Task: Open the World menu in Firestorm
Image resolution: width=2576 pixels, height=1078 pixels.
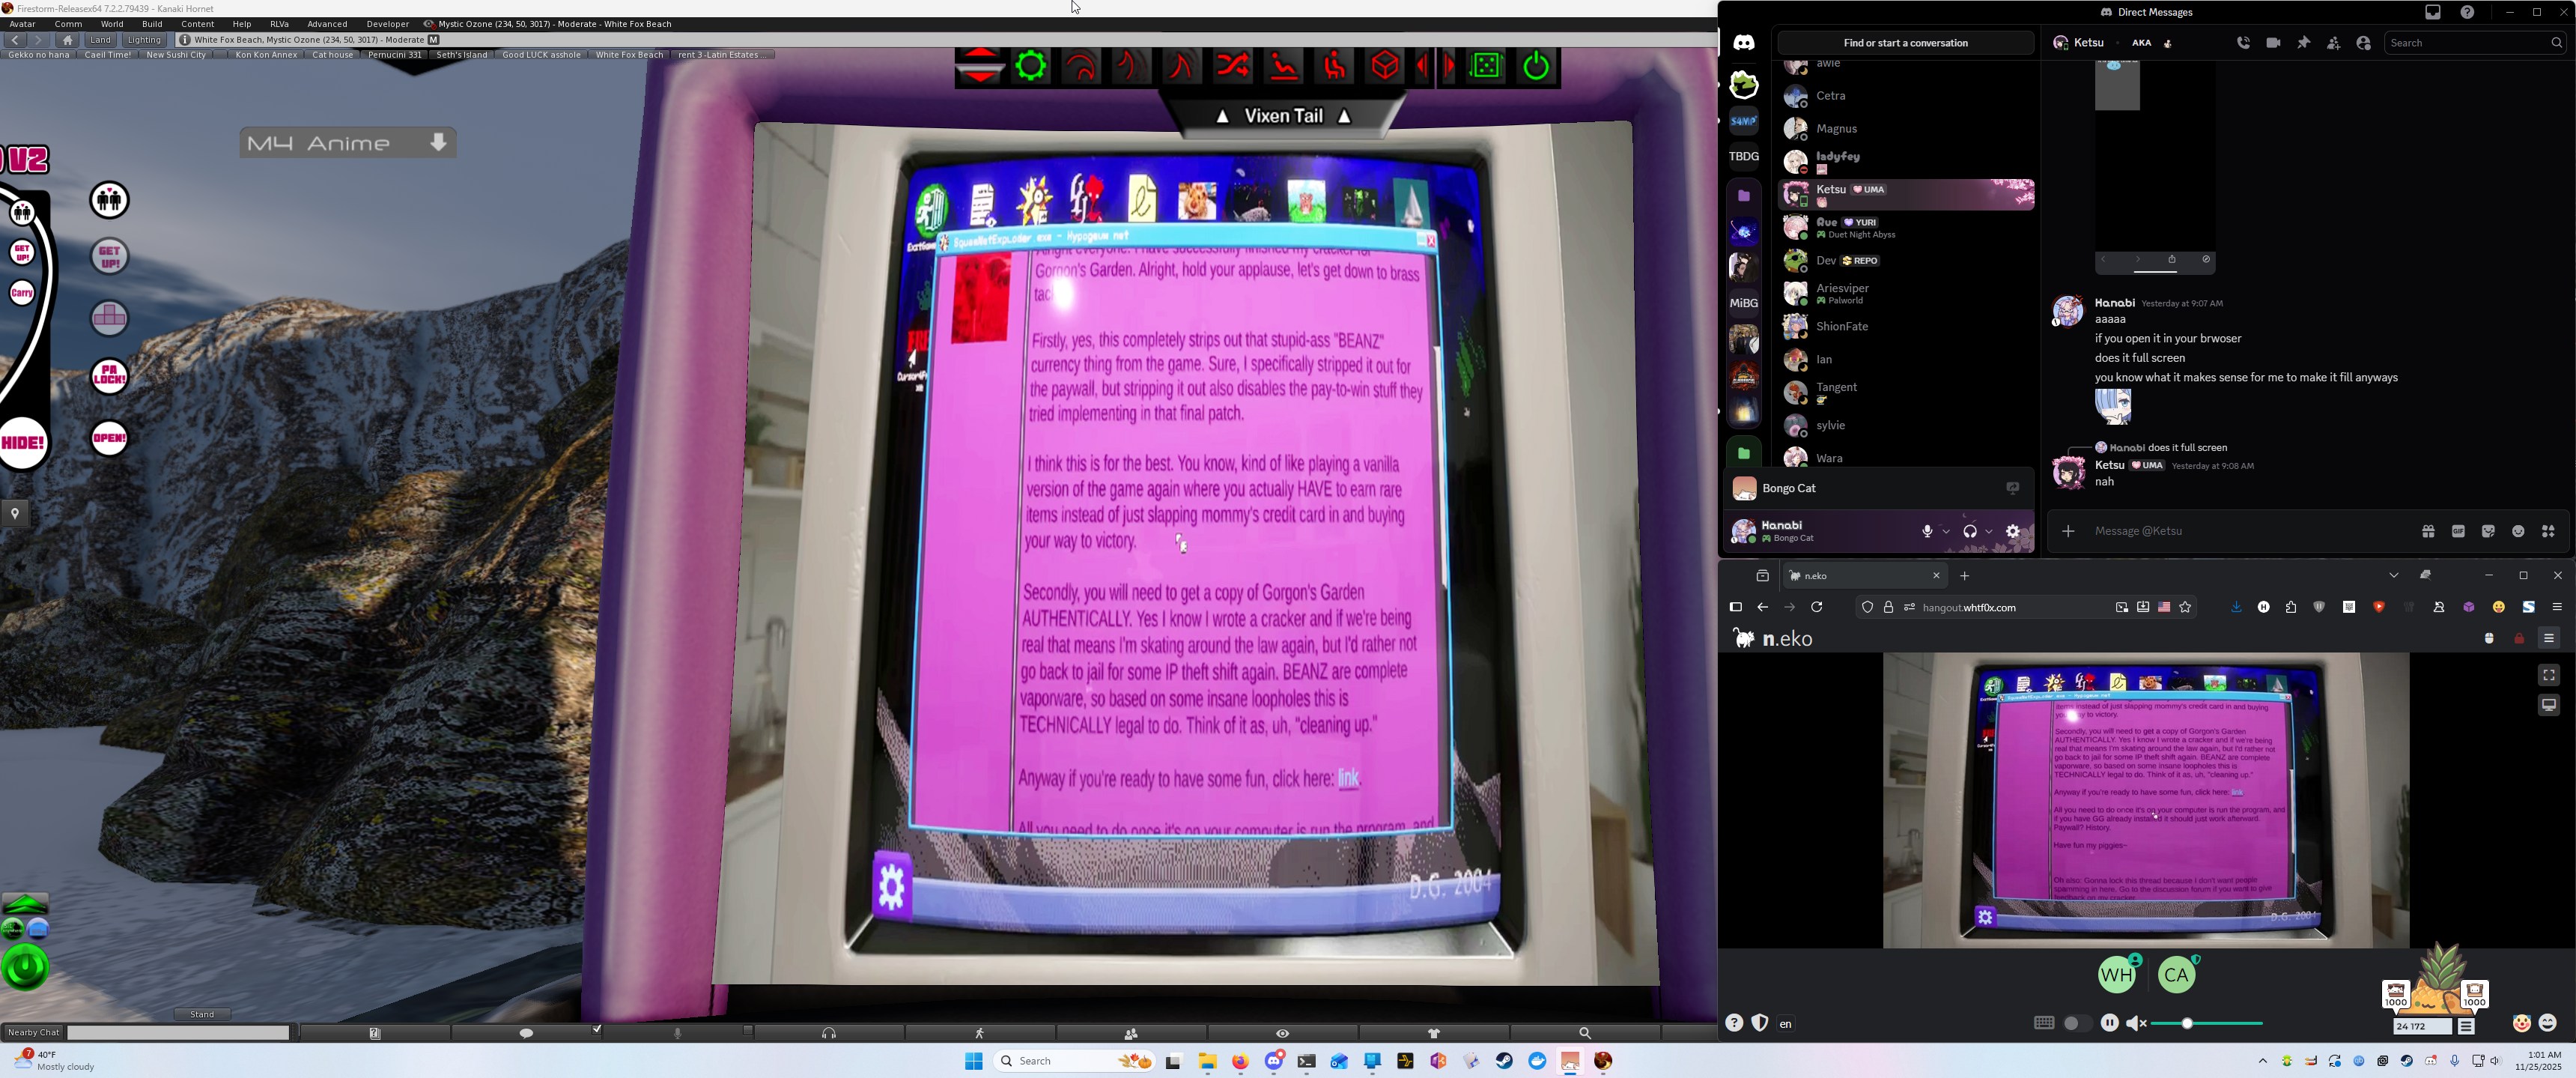Action: click(112, 24)
